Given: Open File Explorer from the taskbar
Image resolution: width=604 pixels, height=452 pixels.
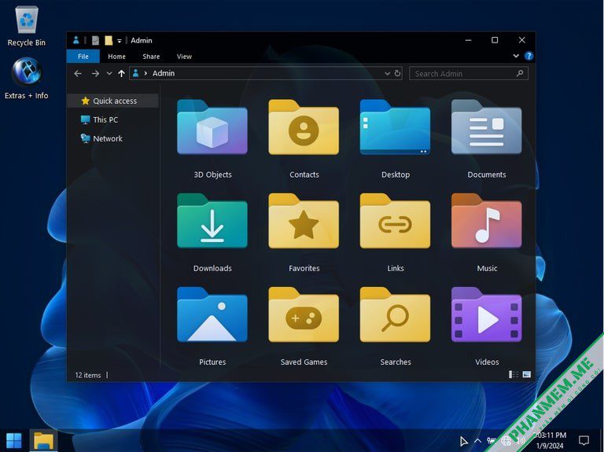Looking at the screenshot, I should [43, 441].
